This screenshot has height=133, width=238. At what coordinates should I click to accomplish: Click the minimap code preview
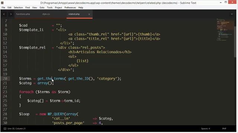tap(225, 30)
